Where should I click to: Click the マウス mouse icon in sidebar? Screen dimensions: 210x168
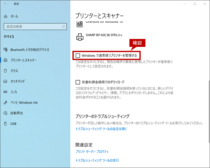(x=6, y=71)
